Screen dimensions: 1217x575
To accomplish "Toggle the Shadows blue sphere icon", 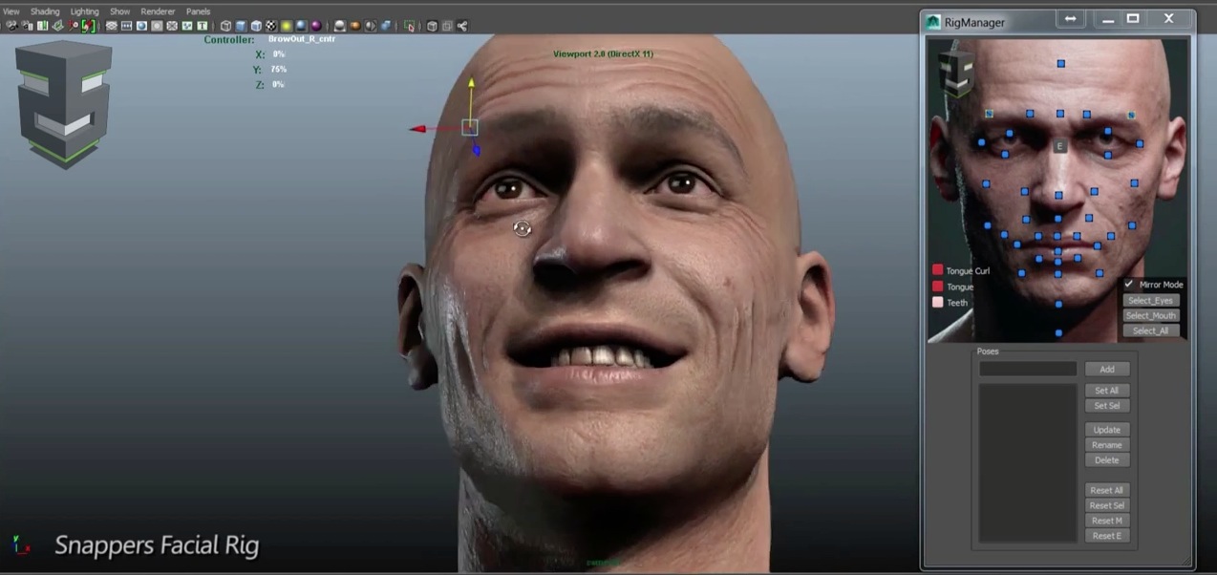I will point(301,26).
